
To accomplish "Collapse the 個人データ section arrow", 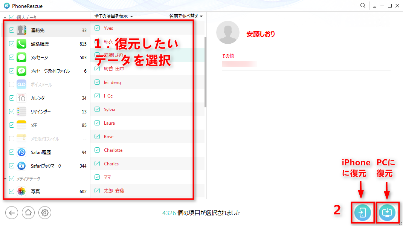I will click(5, 18).
